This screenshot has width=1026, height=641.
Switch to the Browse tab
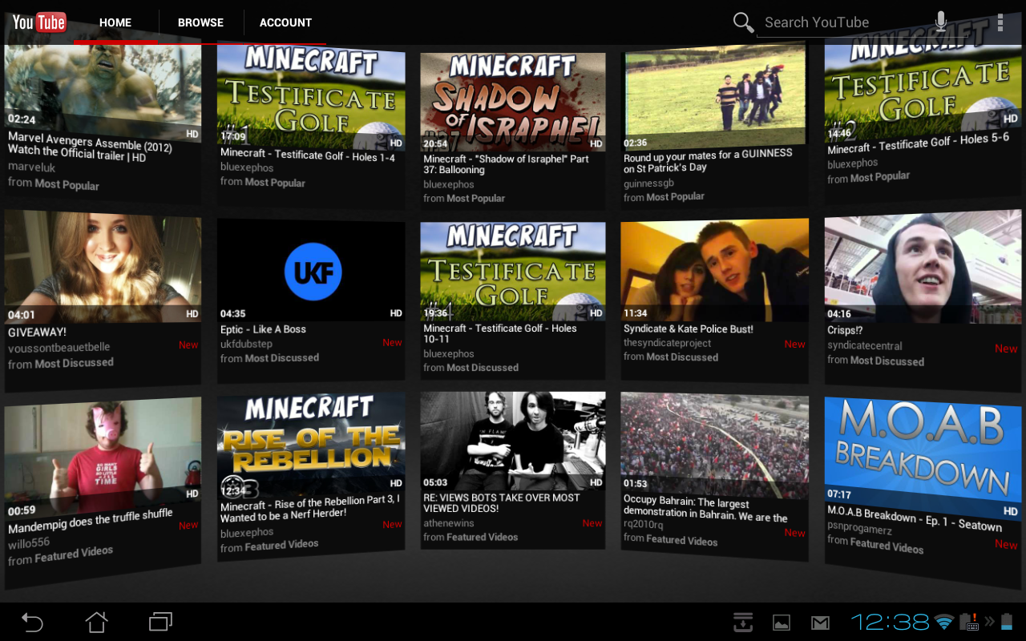(200, 22)
